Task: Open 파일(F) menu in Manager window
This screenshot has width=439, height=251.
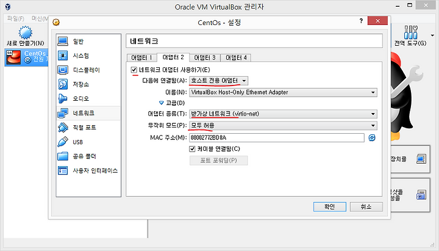Action: (x=15, y=18)
